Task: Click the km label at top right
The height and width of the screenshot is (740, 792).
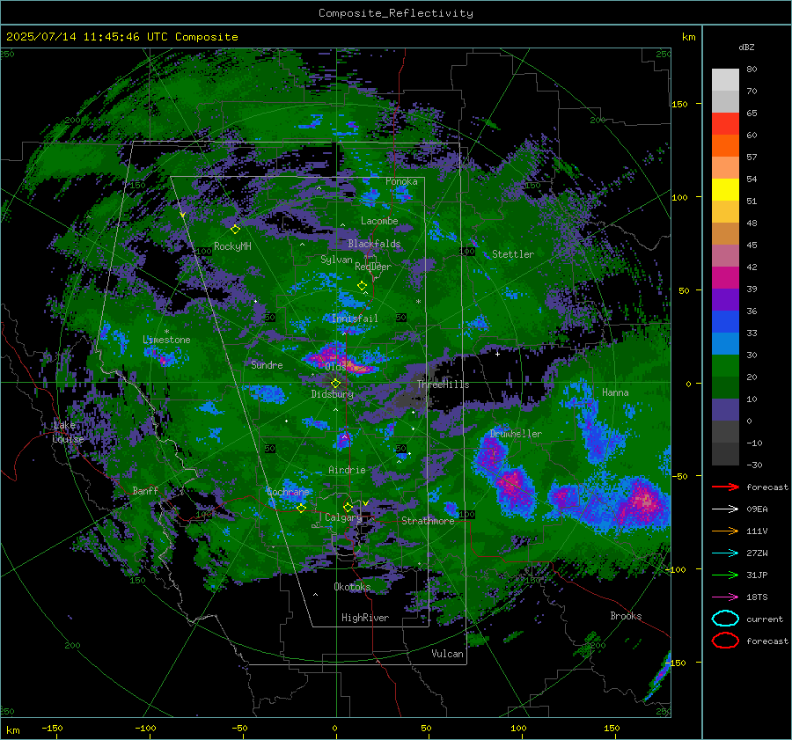Action: tap(688, 37)
